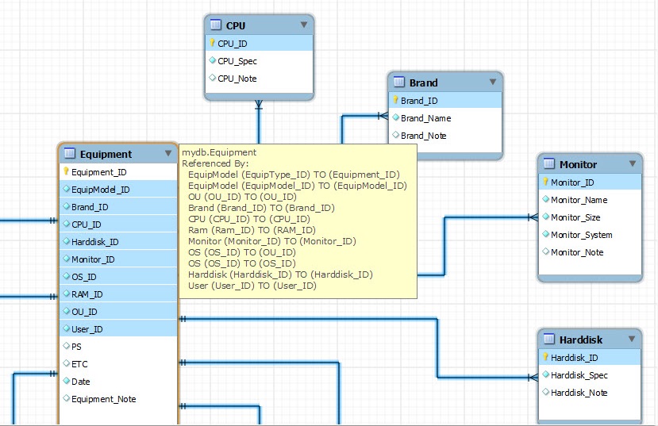
Task: Collapse the Monitor table with its arrow
Action: click(633, 163)
